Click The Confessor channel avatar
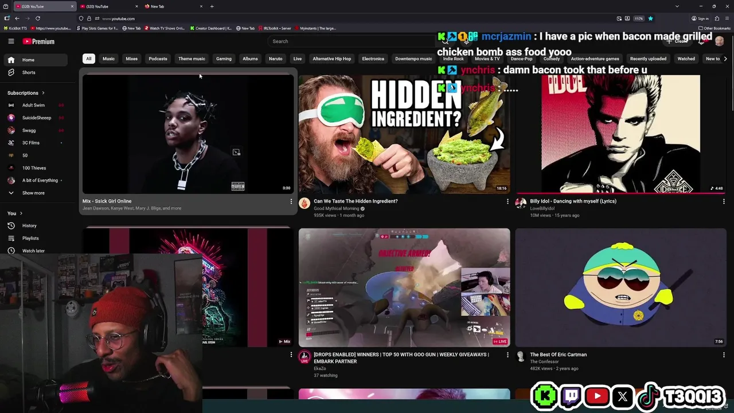 (521, 357)
